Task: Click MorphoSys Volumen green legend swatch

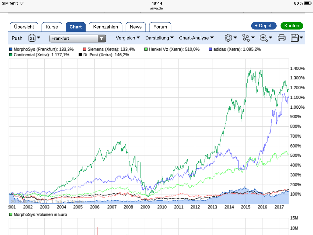Action: (11, 214)
